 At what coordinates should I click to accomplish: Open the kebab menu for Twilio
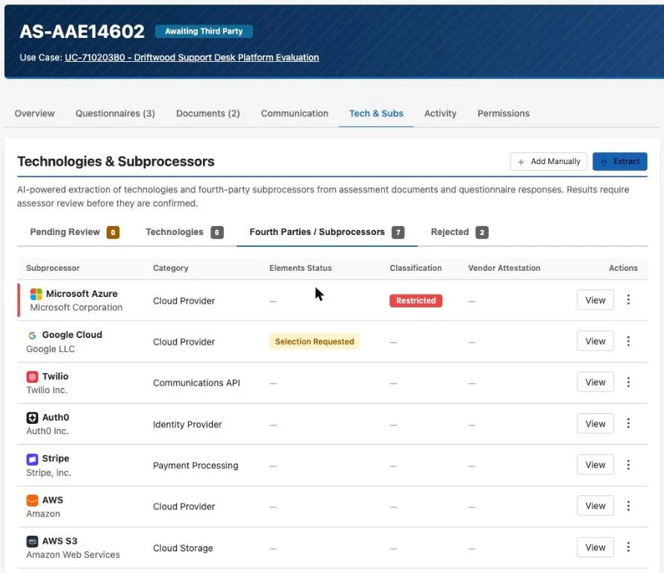(628, 382)
